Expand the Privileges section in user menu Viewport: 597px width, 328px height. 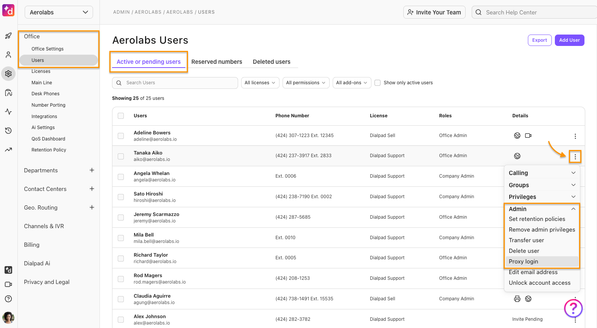pyautogui.click(x=542, y=197)
